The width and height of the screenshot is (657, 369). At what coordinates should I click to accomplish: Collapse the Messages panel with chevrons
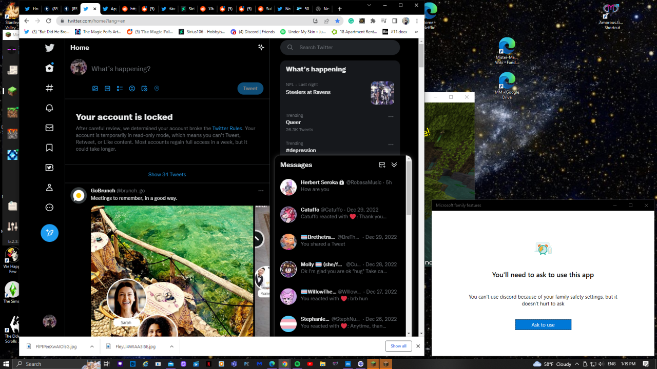pyautogui.click(x=394, y=165)
